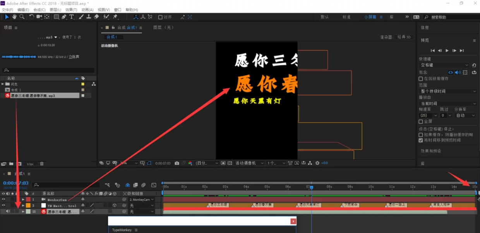
Task: Open the 效果(T) menu
Action: [71, 10]
